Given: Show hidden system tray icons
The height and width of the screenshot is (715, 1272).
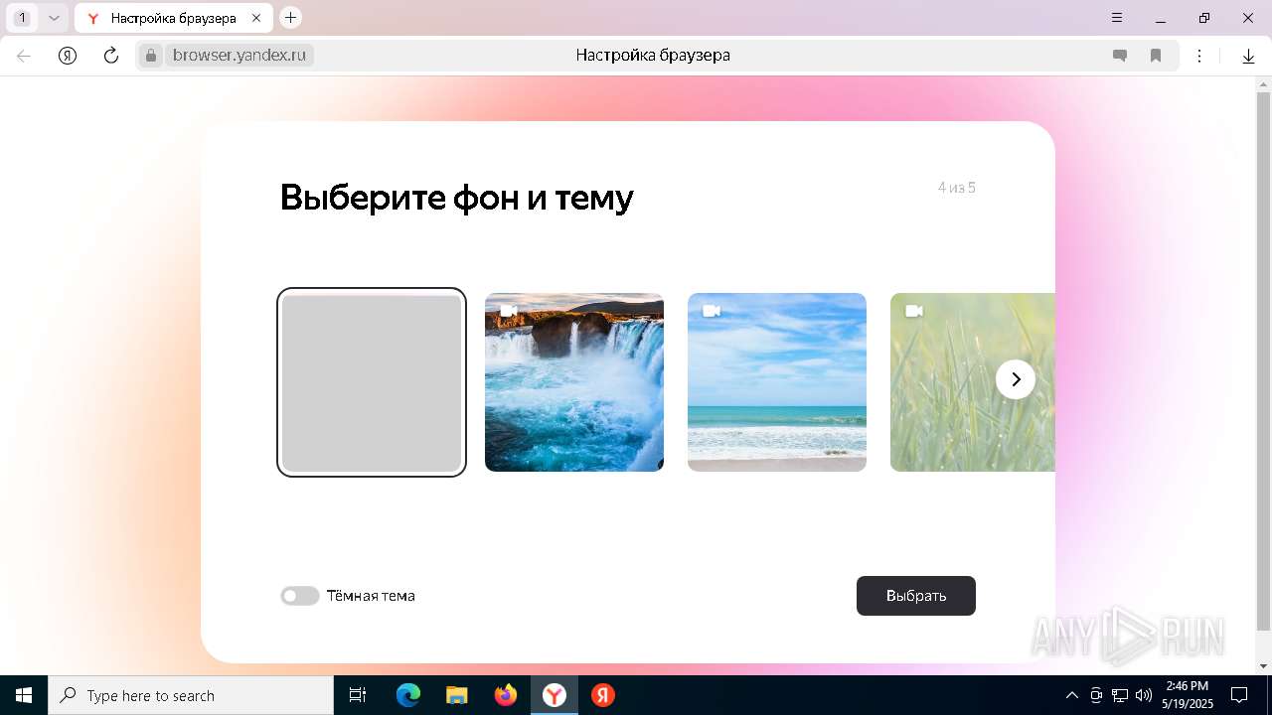Looking at the screenshot, I should [1071, 695].
